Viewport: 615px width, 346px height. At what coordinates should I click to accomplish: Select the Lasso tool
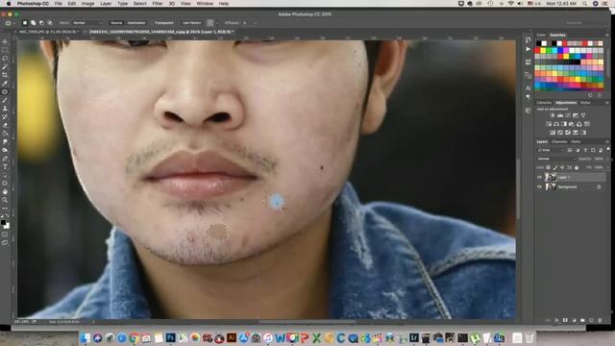pos(5,59)
